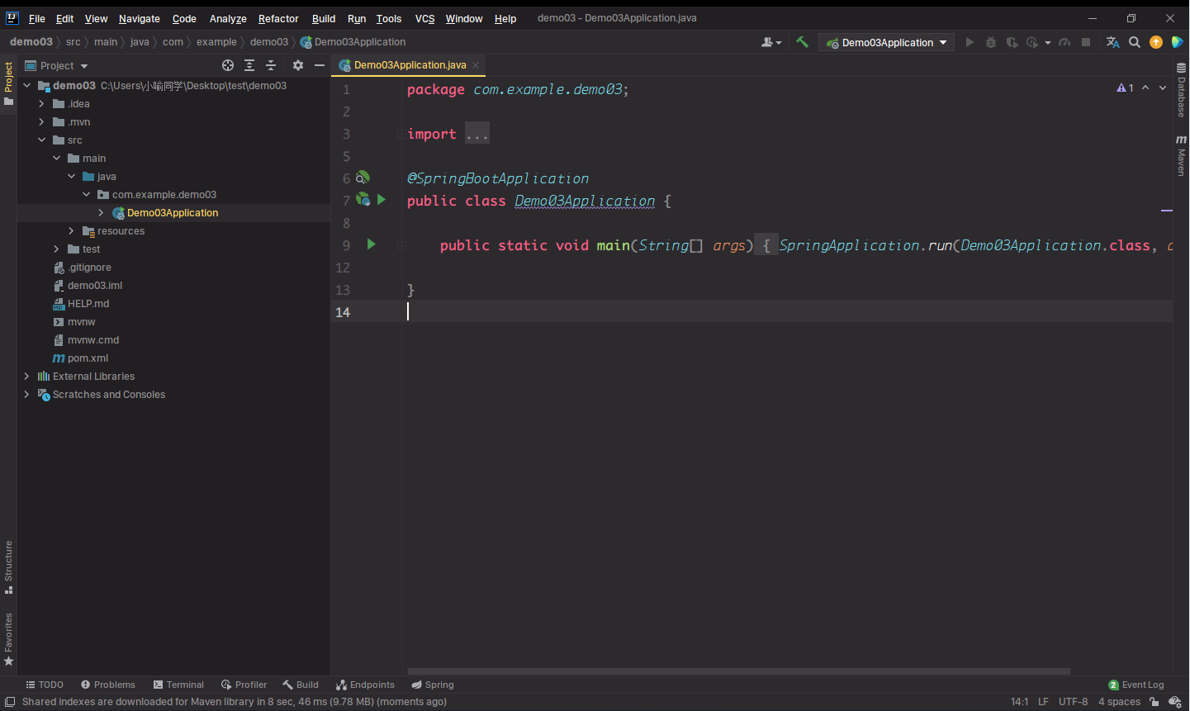Select the Demo03Application.java editor tab
This screenshot has height=711, width=1190.
pyautogui.click(x=410, y=65)
